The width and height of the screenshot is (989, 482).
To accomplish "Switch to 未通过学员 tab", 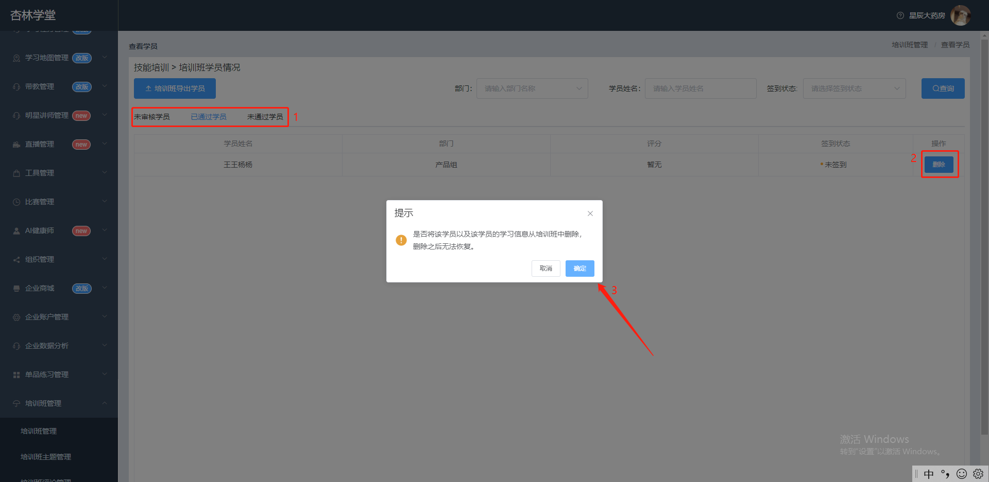I will coord(265,117).
